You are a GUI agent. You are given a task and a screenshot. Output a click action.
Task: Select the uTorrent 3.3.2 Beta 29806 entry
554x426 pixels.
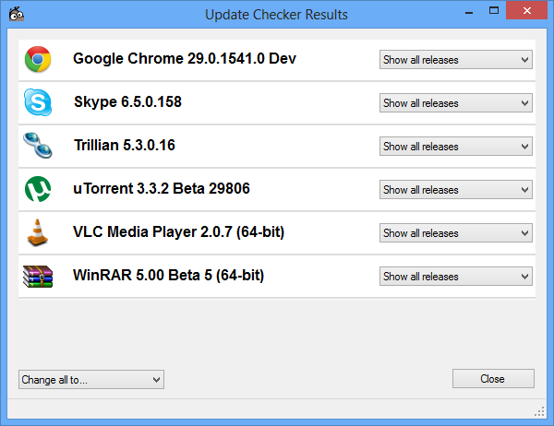[162, 189]
